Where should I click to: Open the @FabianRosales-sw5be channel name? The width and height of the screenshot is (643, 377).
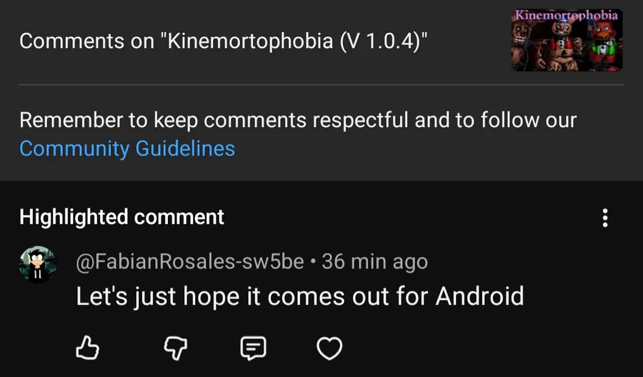pos(190,262)
